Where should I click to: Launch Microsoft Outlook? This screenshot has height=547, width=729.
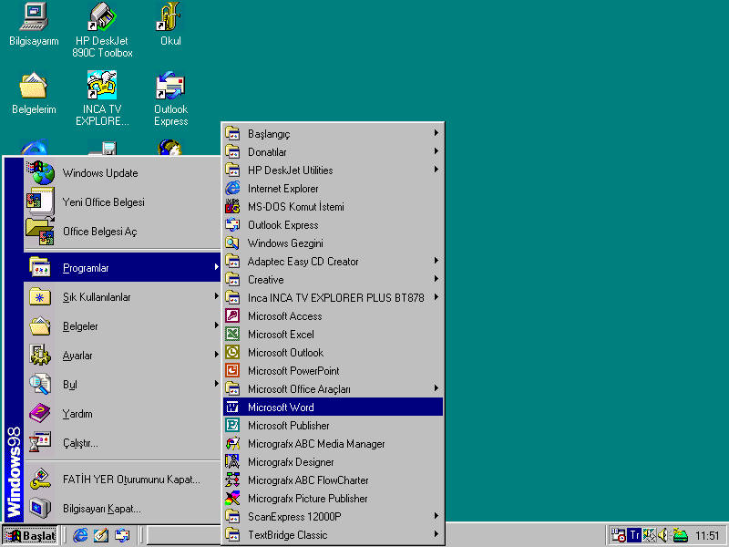[x=333, y=353]
